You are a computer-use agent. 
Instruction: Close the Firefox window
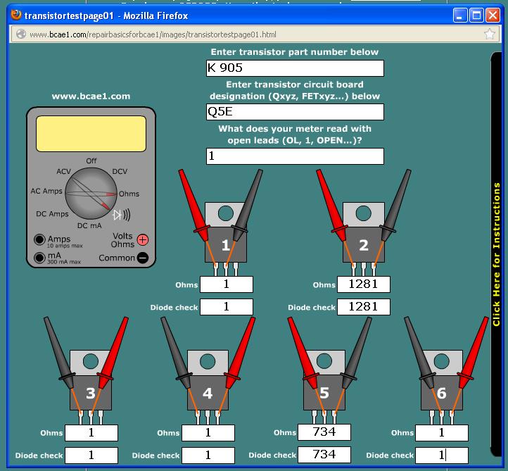(493, 15)
